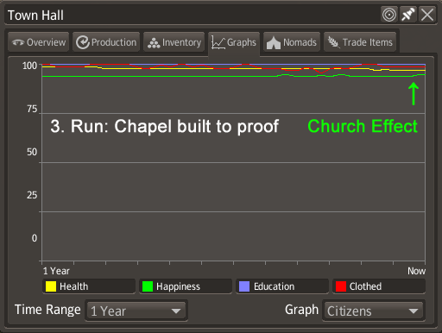442x333 pixels.
Task: Click the red Clothed color swatch
Action: (x=341, y=286)
